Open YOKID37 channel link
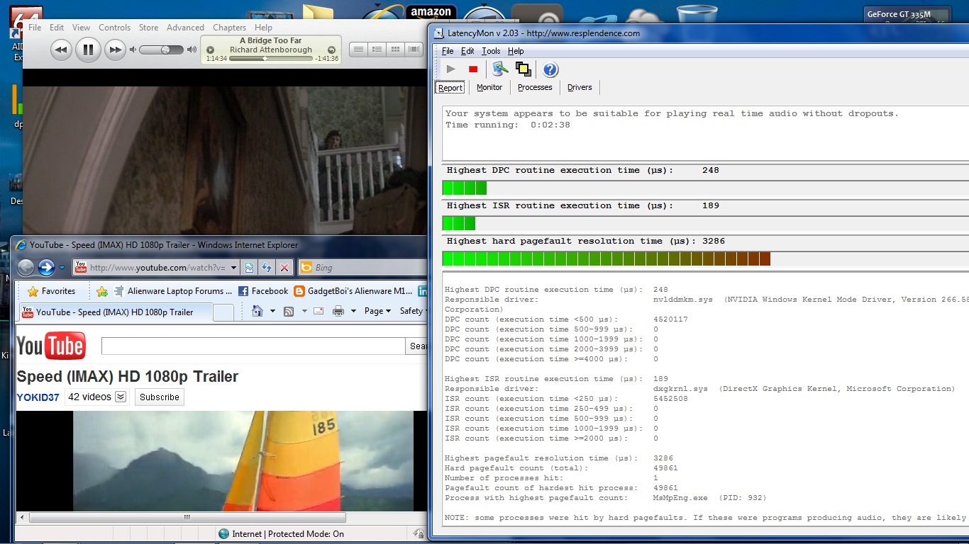Viewport: 969px width, 544px height. pos(38,397)
